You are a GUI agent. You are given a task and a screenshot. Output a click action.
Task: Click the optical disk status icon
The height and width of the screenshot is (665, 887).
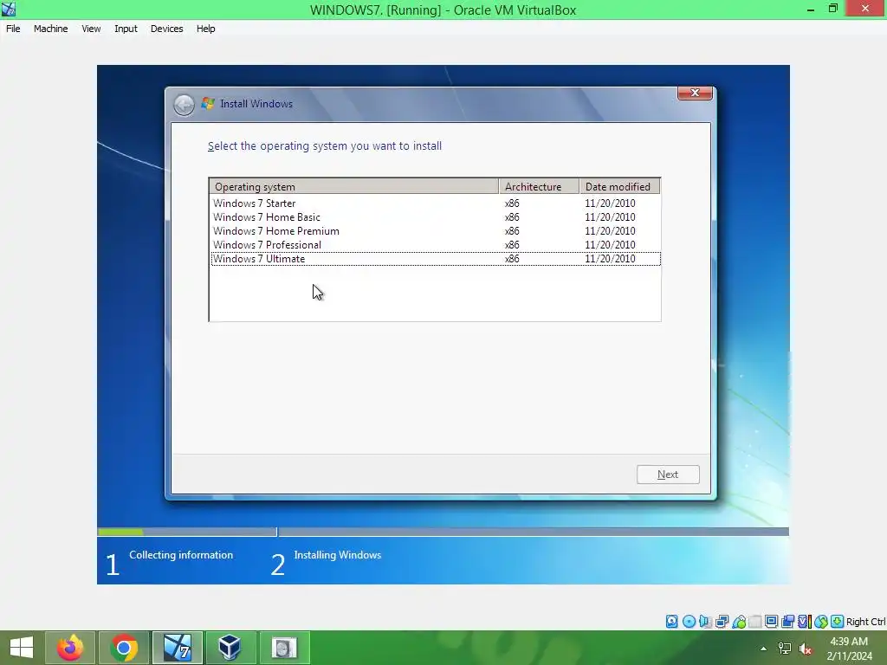tap(689, 622)
